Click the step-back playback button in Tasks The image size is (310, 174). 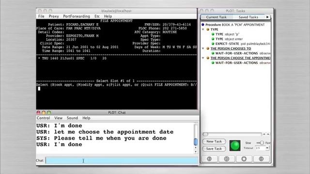click(x=209, y=159)
